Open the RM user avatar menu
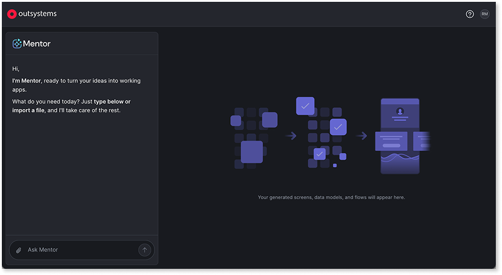Viewport: 502px width, 275px height. click(x=485, y=14)
